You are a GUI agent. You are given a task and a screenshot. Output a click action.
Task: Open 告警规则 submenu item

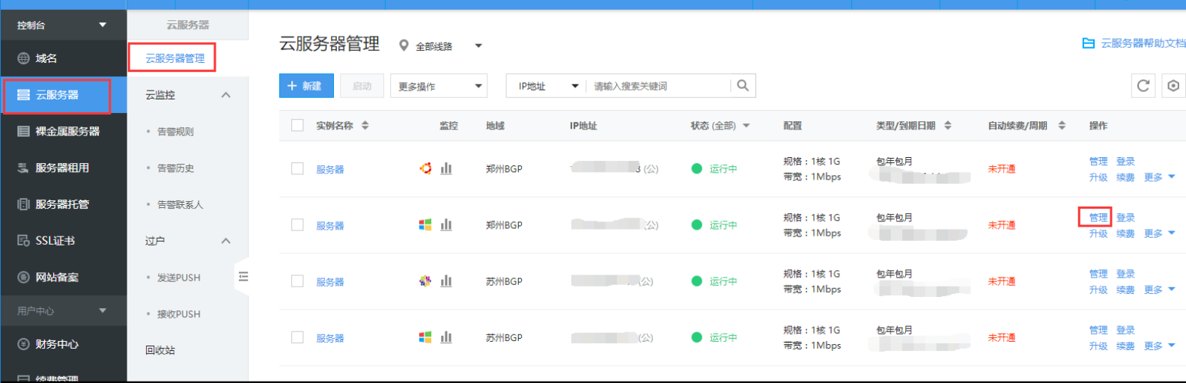[x=175, y=132]
